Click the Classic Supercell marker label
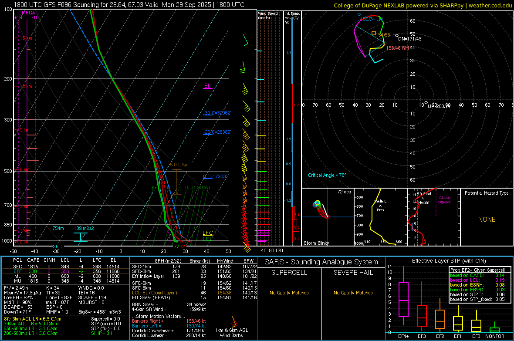This screenshot has width=514, height=341. tap(445, 200)
